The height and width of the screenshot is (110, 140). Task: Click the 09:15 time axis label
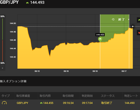[37, 71]
